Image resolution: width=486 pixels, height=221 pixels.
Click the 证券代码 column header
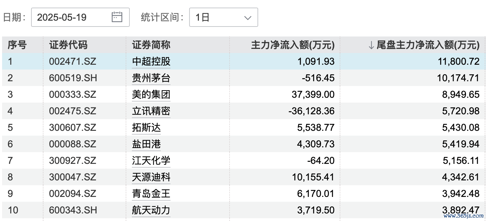(68, 45)
